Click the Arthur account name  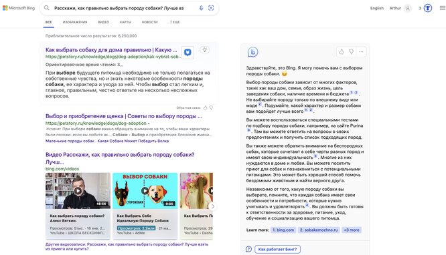(x=395, y=8)
